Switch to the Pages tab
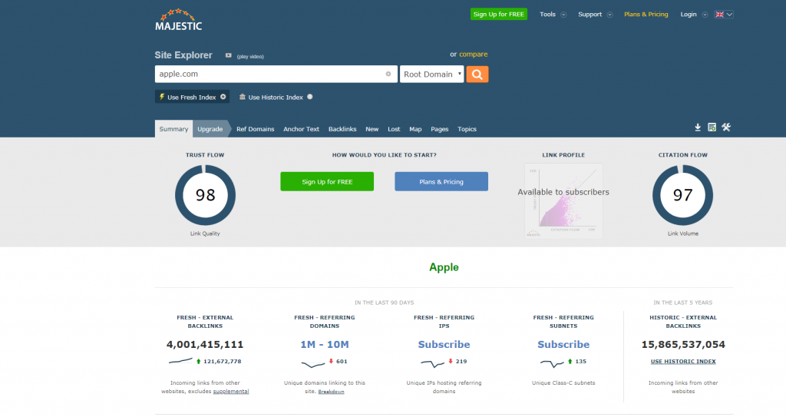Image resolution: width=786 pixels, height=417 pixels. tap(440, 129)
